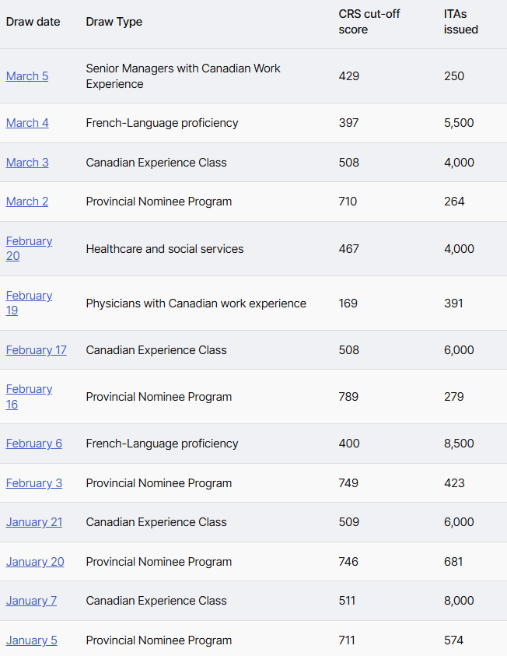Open the February 20 draw link
Screen dimensions: 507x656
(29, 241)
